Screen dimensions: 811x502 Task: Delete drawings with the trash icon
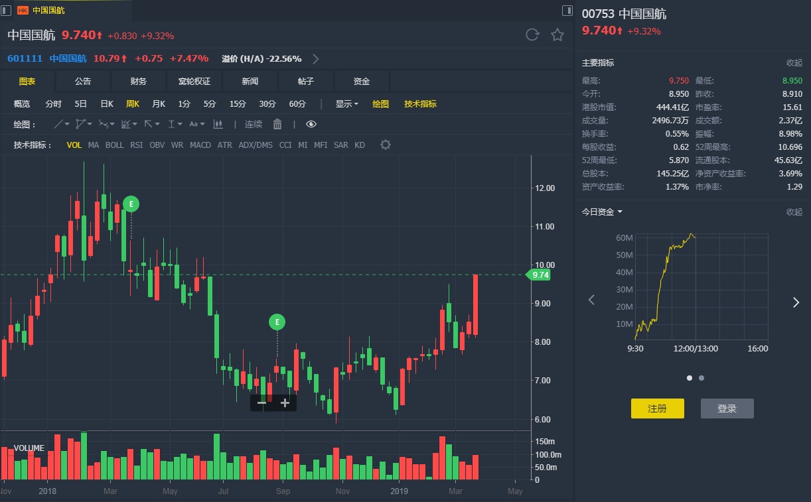pyautogui.click(x=277, y=124)
